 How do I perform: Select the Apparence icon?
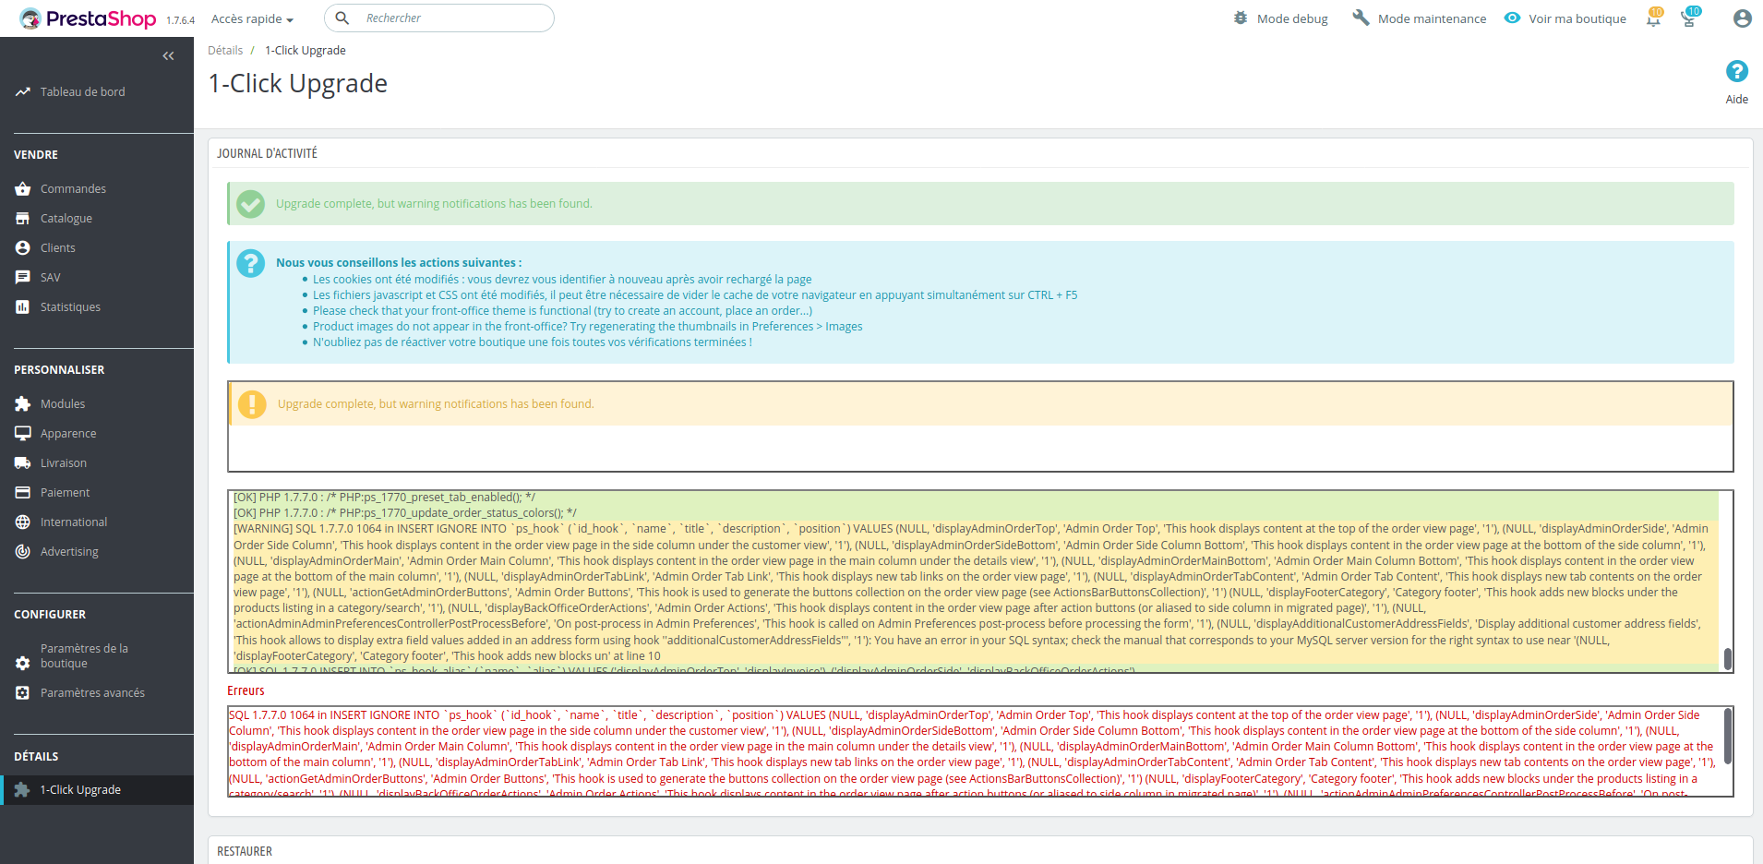23,433
